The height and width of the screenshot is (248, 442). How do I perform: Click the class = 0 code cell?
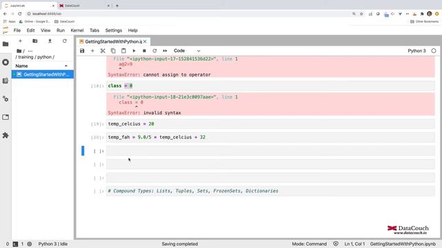(x=270, y=85)
